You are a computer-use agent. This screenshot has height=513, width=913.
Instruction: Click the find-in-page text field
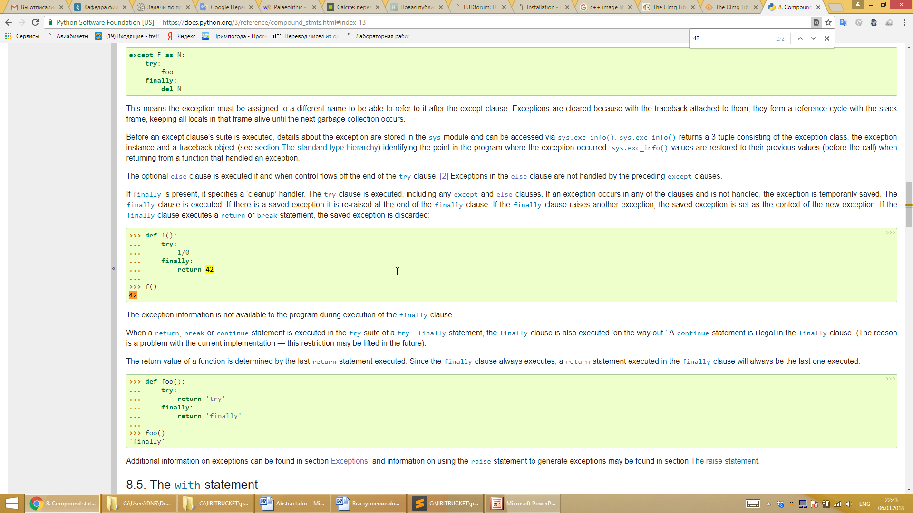(732, 38)
